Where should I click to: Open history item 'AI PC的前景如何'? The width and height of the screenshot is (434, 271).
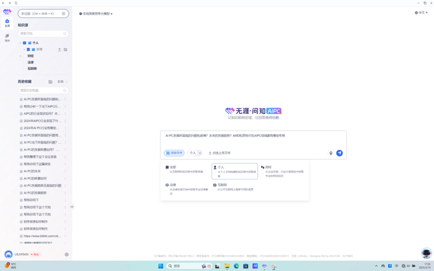35,178
